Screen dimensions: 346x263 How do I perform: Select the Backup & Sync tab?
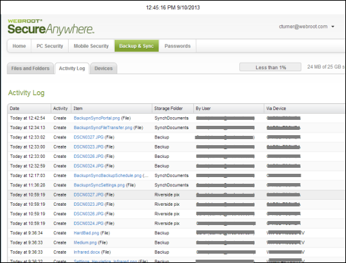click(137, 46)
